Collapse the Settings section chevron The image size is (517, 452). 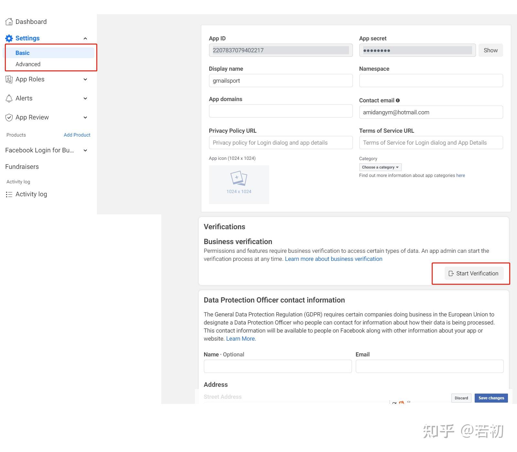point(85,38)
